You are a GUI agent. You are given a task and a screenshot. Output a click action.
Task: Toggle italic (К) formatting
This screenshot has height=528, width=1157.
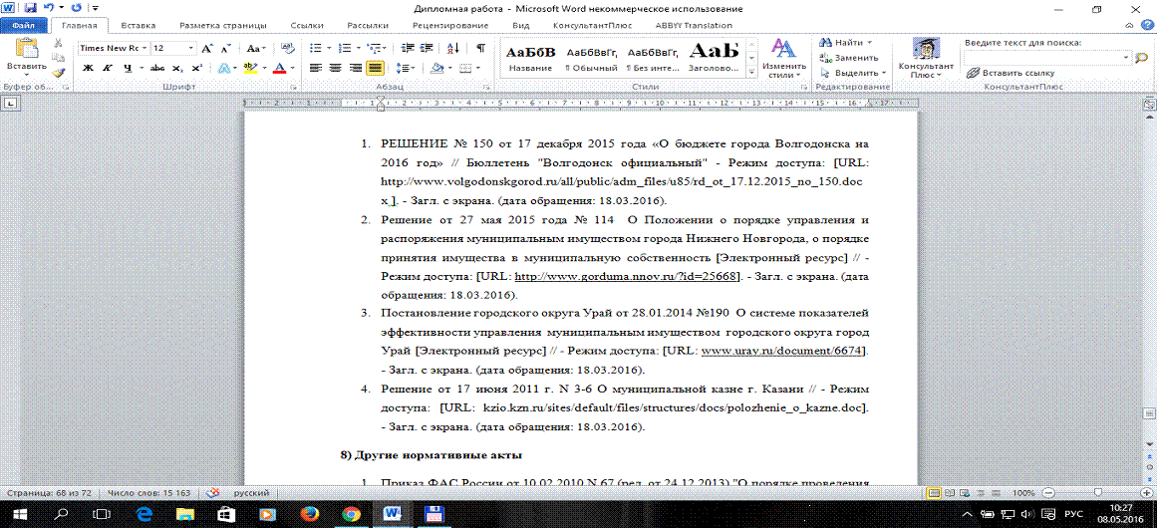pyautogui.click(x=108, y=68)
